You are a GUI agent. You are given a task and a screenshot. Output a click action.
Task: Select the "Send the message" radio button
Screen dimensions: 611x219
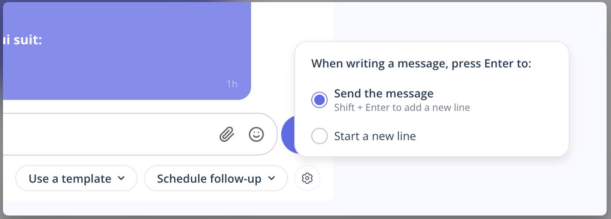pyautogui.click(x=319, y=100)
